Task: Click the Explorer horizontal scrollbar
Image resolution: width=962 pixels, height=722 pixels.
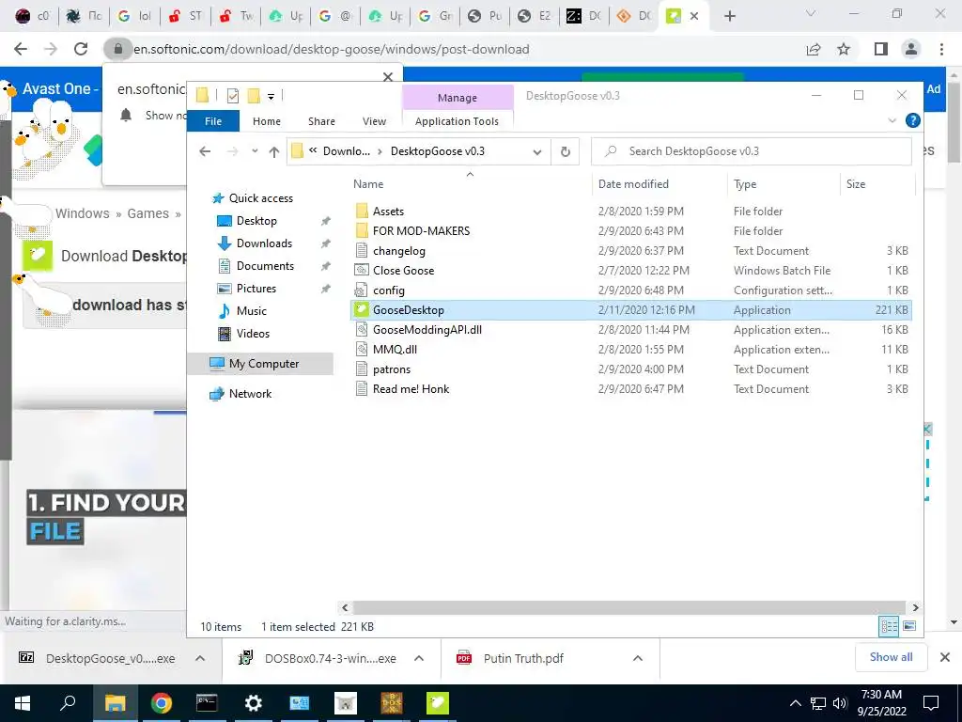Action: pyautogui.click(x=629, y=607)
